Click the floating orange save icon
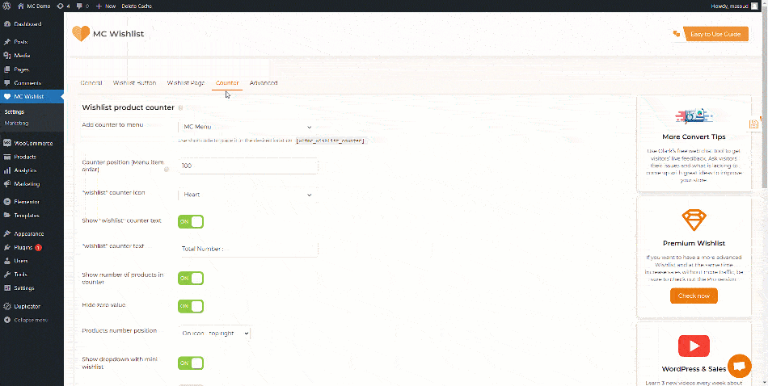The image size is (768, 386). point(753,124)
